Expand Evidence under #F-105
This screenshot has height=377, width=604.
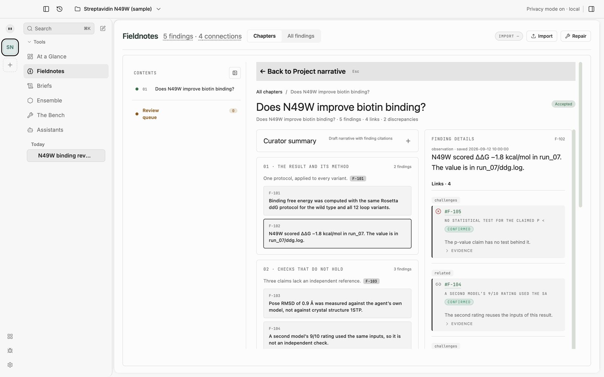[459, 251]
